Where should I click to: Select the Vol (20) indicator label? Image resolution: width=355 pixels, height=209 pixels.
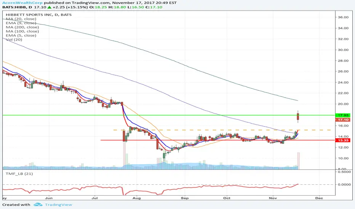point(14,40)
